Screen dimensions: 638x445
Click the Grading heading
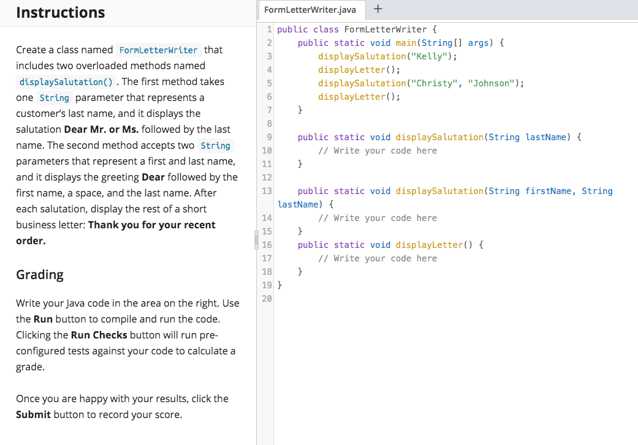coord(39,274)
